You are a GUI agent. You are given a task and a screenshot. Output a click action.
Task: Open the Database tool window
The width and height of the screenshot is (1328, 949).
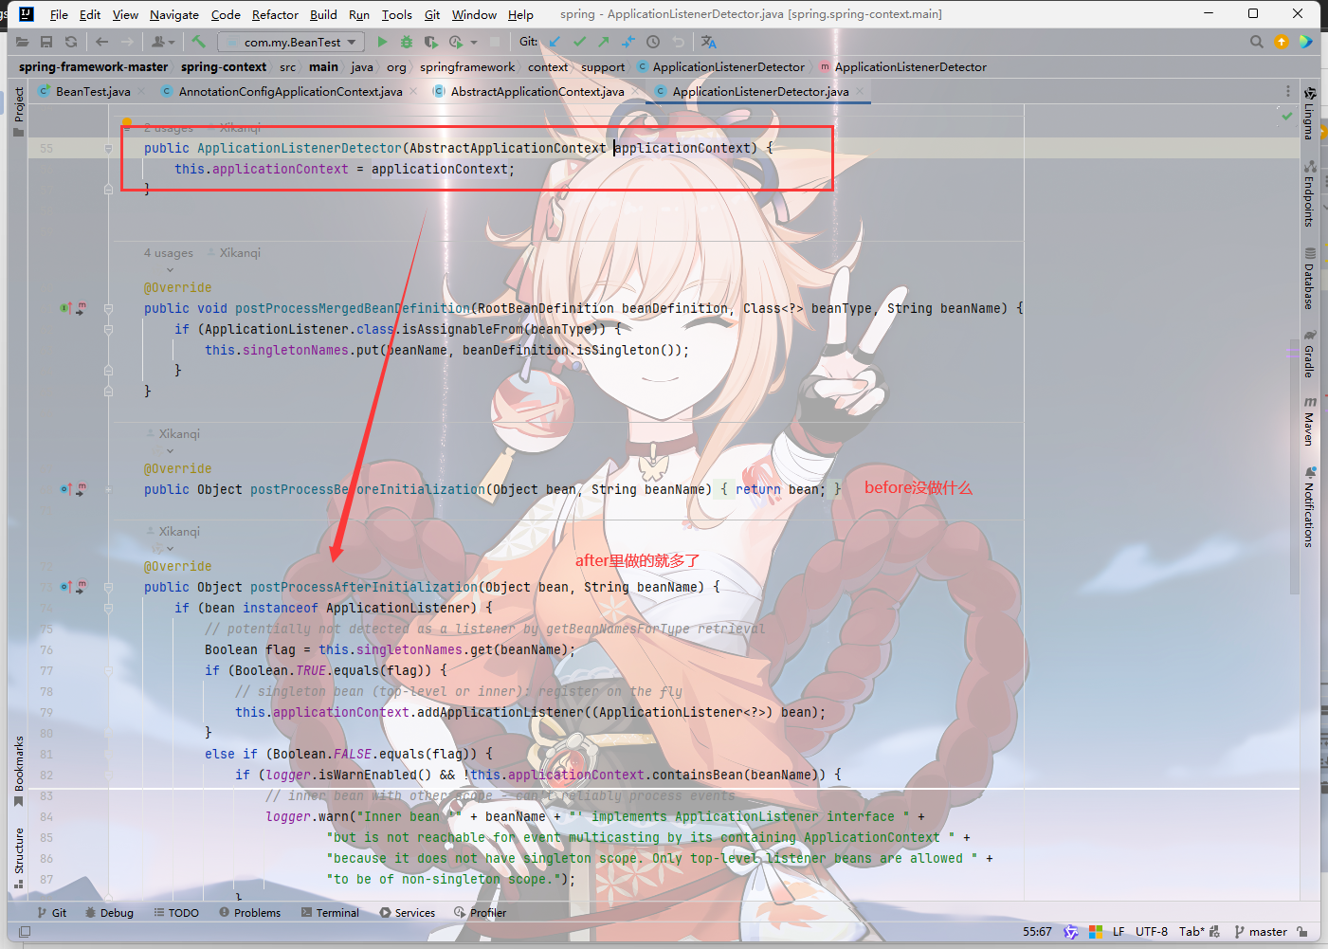pos(1309,279)
